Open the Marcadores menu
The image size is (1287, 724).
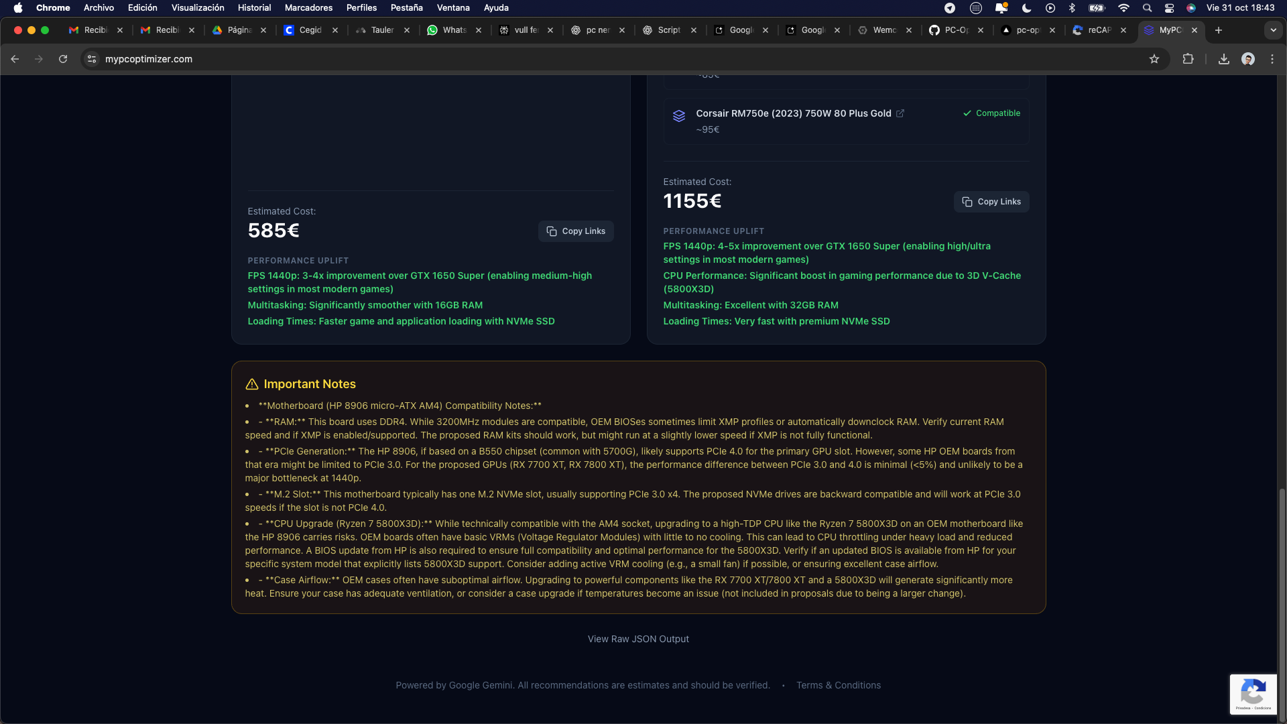point(308,8)
